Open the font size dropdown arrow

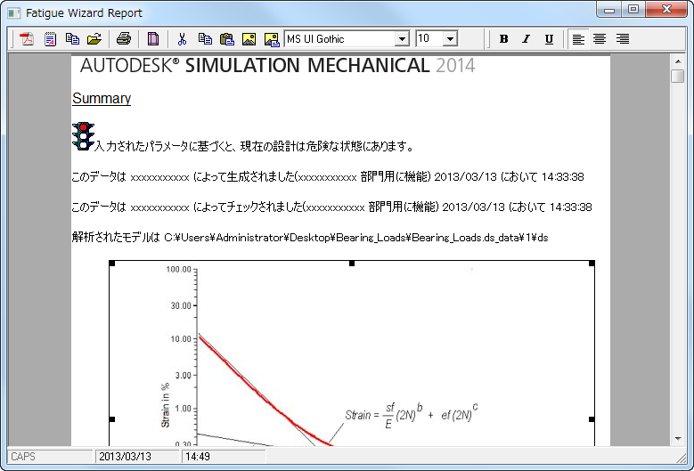(x=450, y=39)
